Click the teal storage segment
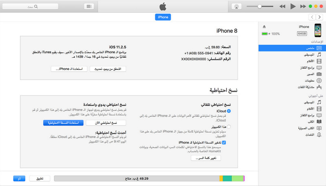 coord(227,179)
